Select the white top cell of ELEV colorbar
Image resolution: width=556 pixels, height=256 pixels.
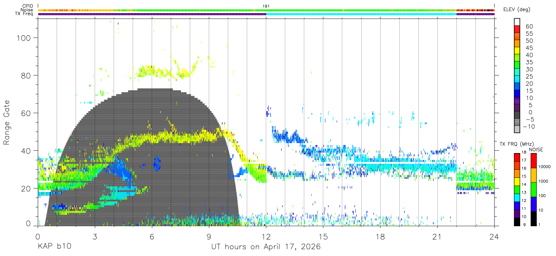coord(518,22)
